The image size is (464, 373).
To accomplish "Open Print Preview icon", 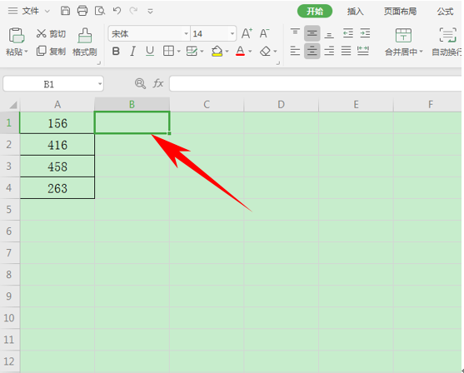I will (x=100, y=11).
